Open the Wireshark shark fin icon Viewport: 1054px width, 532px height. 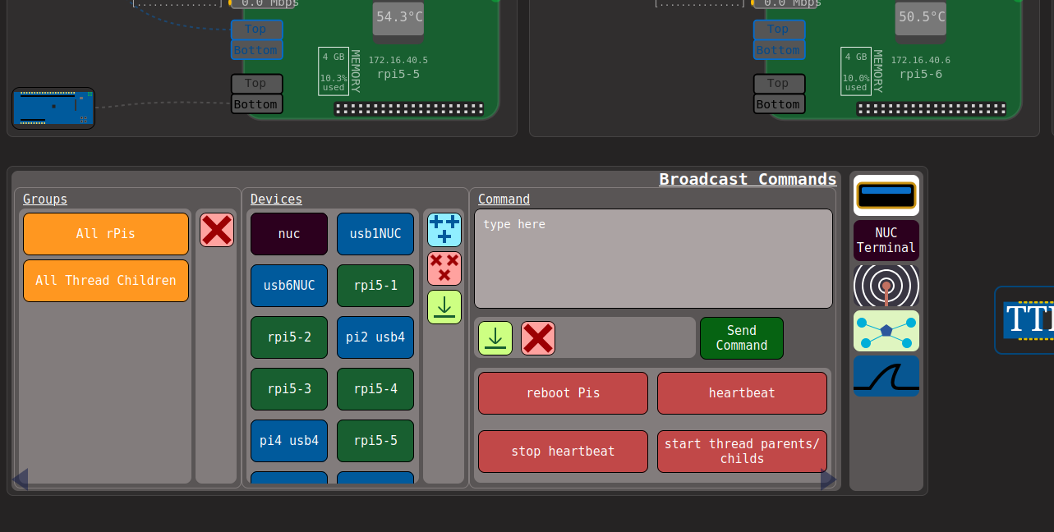886,376
